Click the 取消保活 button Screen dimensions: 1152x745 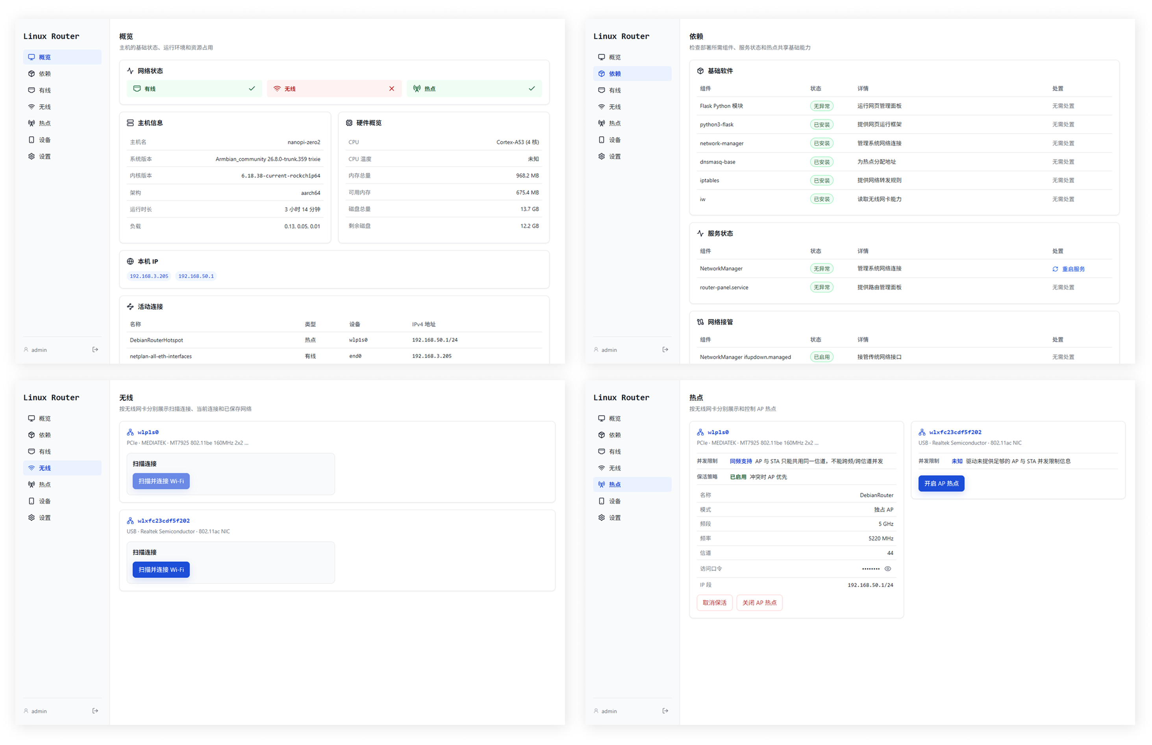coord(714,603)
